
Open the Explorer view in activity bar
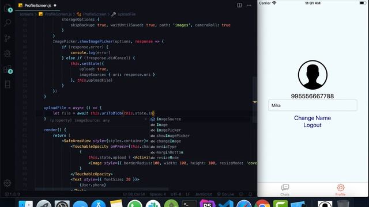[7, 8]
